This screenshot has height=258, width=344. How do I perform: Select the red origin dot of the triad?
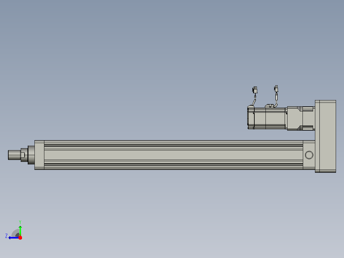tap(20, 238)
